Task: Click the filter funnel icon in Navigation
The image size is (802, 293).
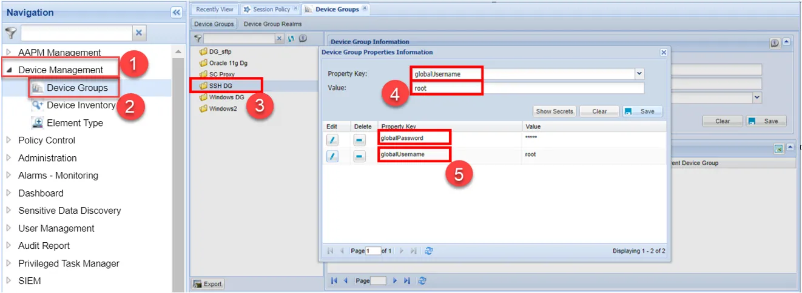Action: pyautogui.click(x=10, y=33)
